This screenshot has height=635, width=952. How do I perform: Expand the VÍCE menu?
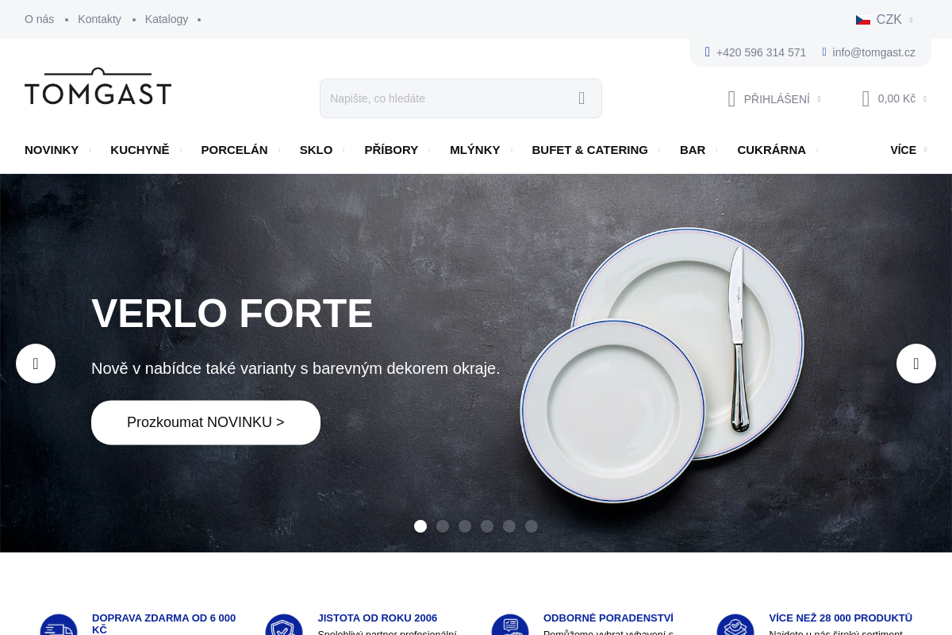point(908,150)
